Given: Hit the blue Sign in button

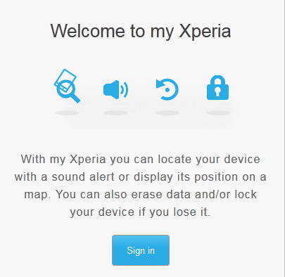Looking at the screenshot, I should click(141, 250).
